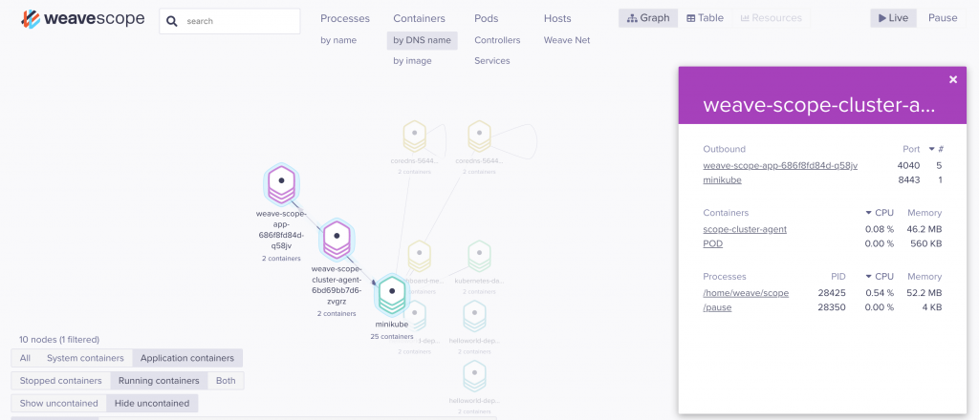Select the right coredns-5644 node hexagon
Image resolution: width=979 pixels, height=420 pixels.
[480, 136]
